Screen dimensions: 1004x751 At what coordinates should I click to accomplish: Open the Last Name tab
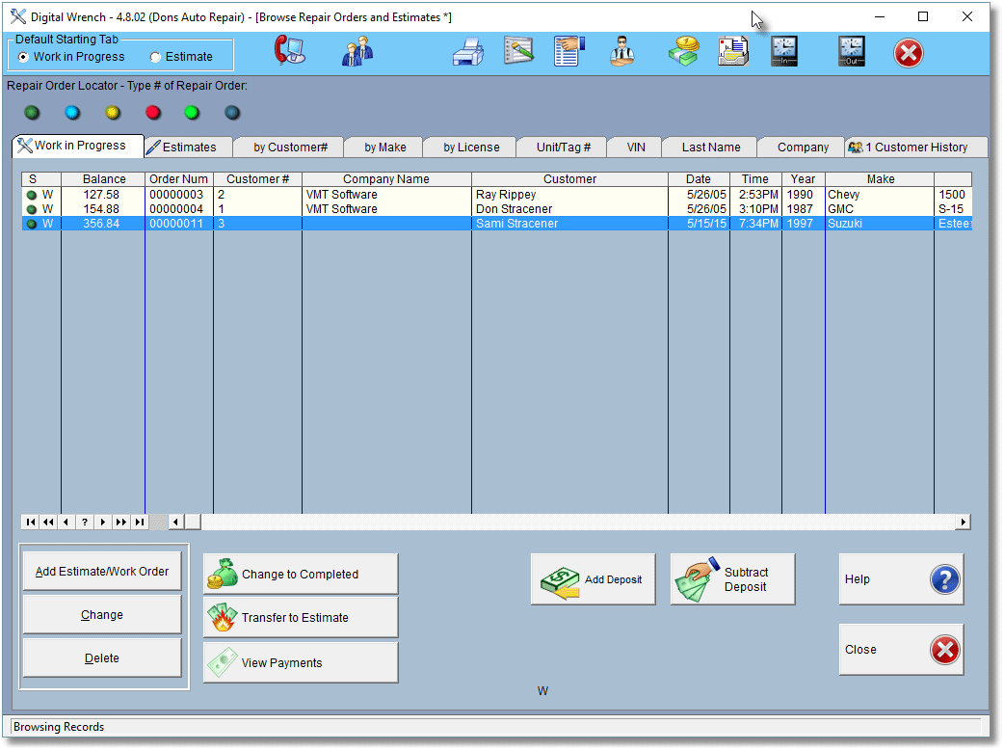click(x=709, y=147)
